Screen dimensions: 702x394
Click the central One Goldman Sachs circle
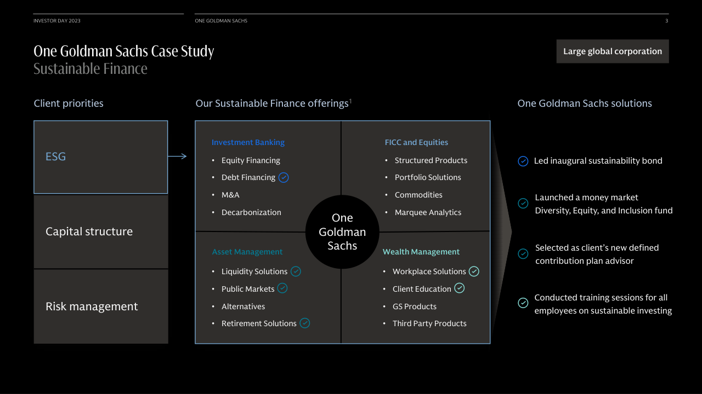tap(342, 232)
